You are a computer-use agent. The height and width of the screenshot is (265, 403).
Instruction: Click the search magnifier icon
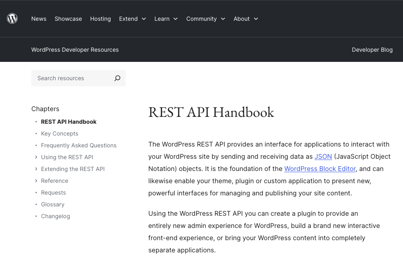117,78
